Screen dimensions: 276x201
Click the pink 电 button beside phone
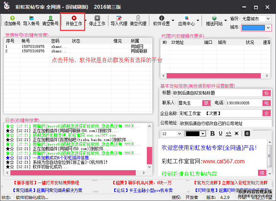(267, 103)
